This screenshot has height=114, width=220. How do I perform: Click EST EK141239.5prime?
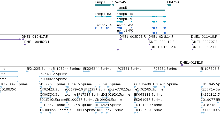click(x=135, y=108)
